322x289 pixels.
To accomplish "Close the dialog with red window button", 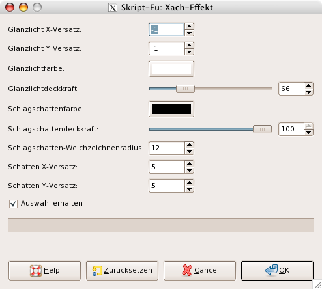I will [10, 7].
